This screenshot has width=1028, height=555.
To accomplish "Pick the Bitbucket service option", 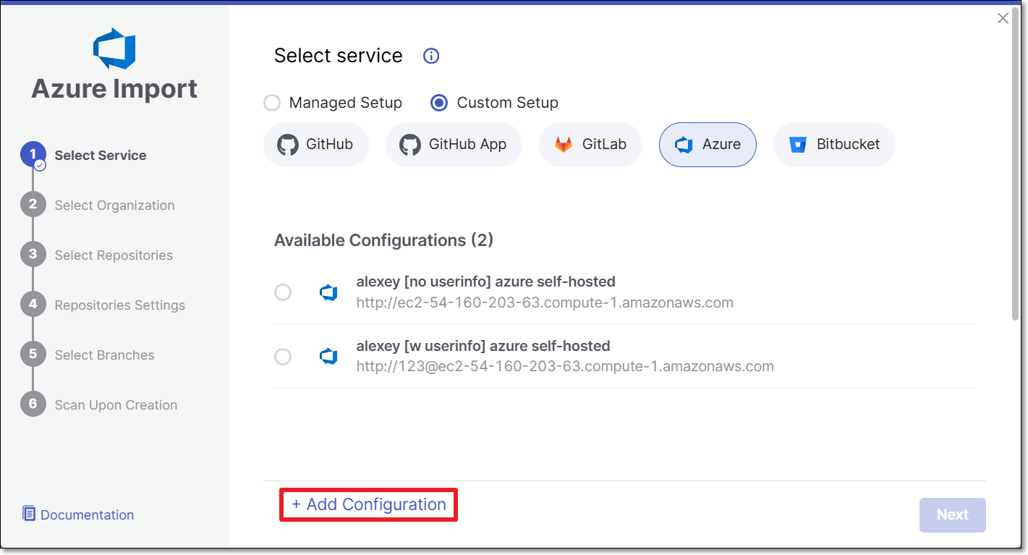I will (x=834, y=145).
